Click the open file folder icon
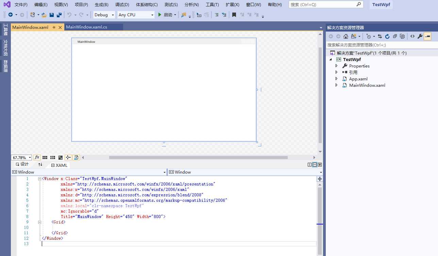The height and width of the screenshot is (256, 438). point(44,15)
